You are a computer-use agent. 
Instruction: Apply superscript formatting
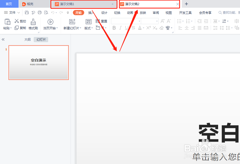149,28
